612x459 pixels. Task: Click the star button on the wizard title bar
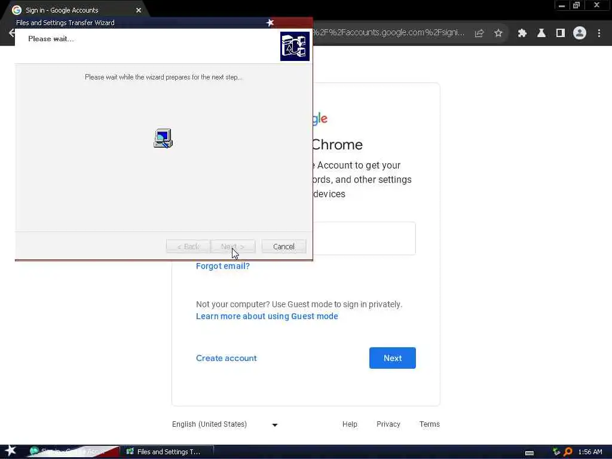coord(270,23)
